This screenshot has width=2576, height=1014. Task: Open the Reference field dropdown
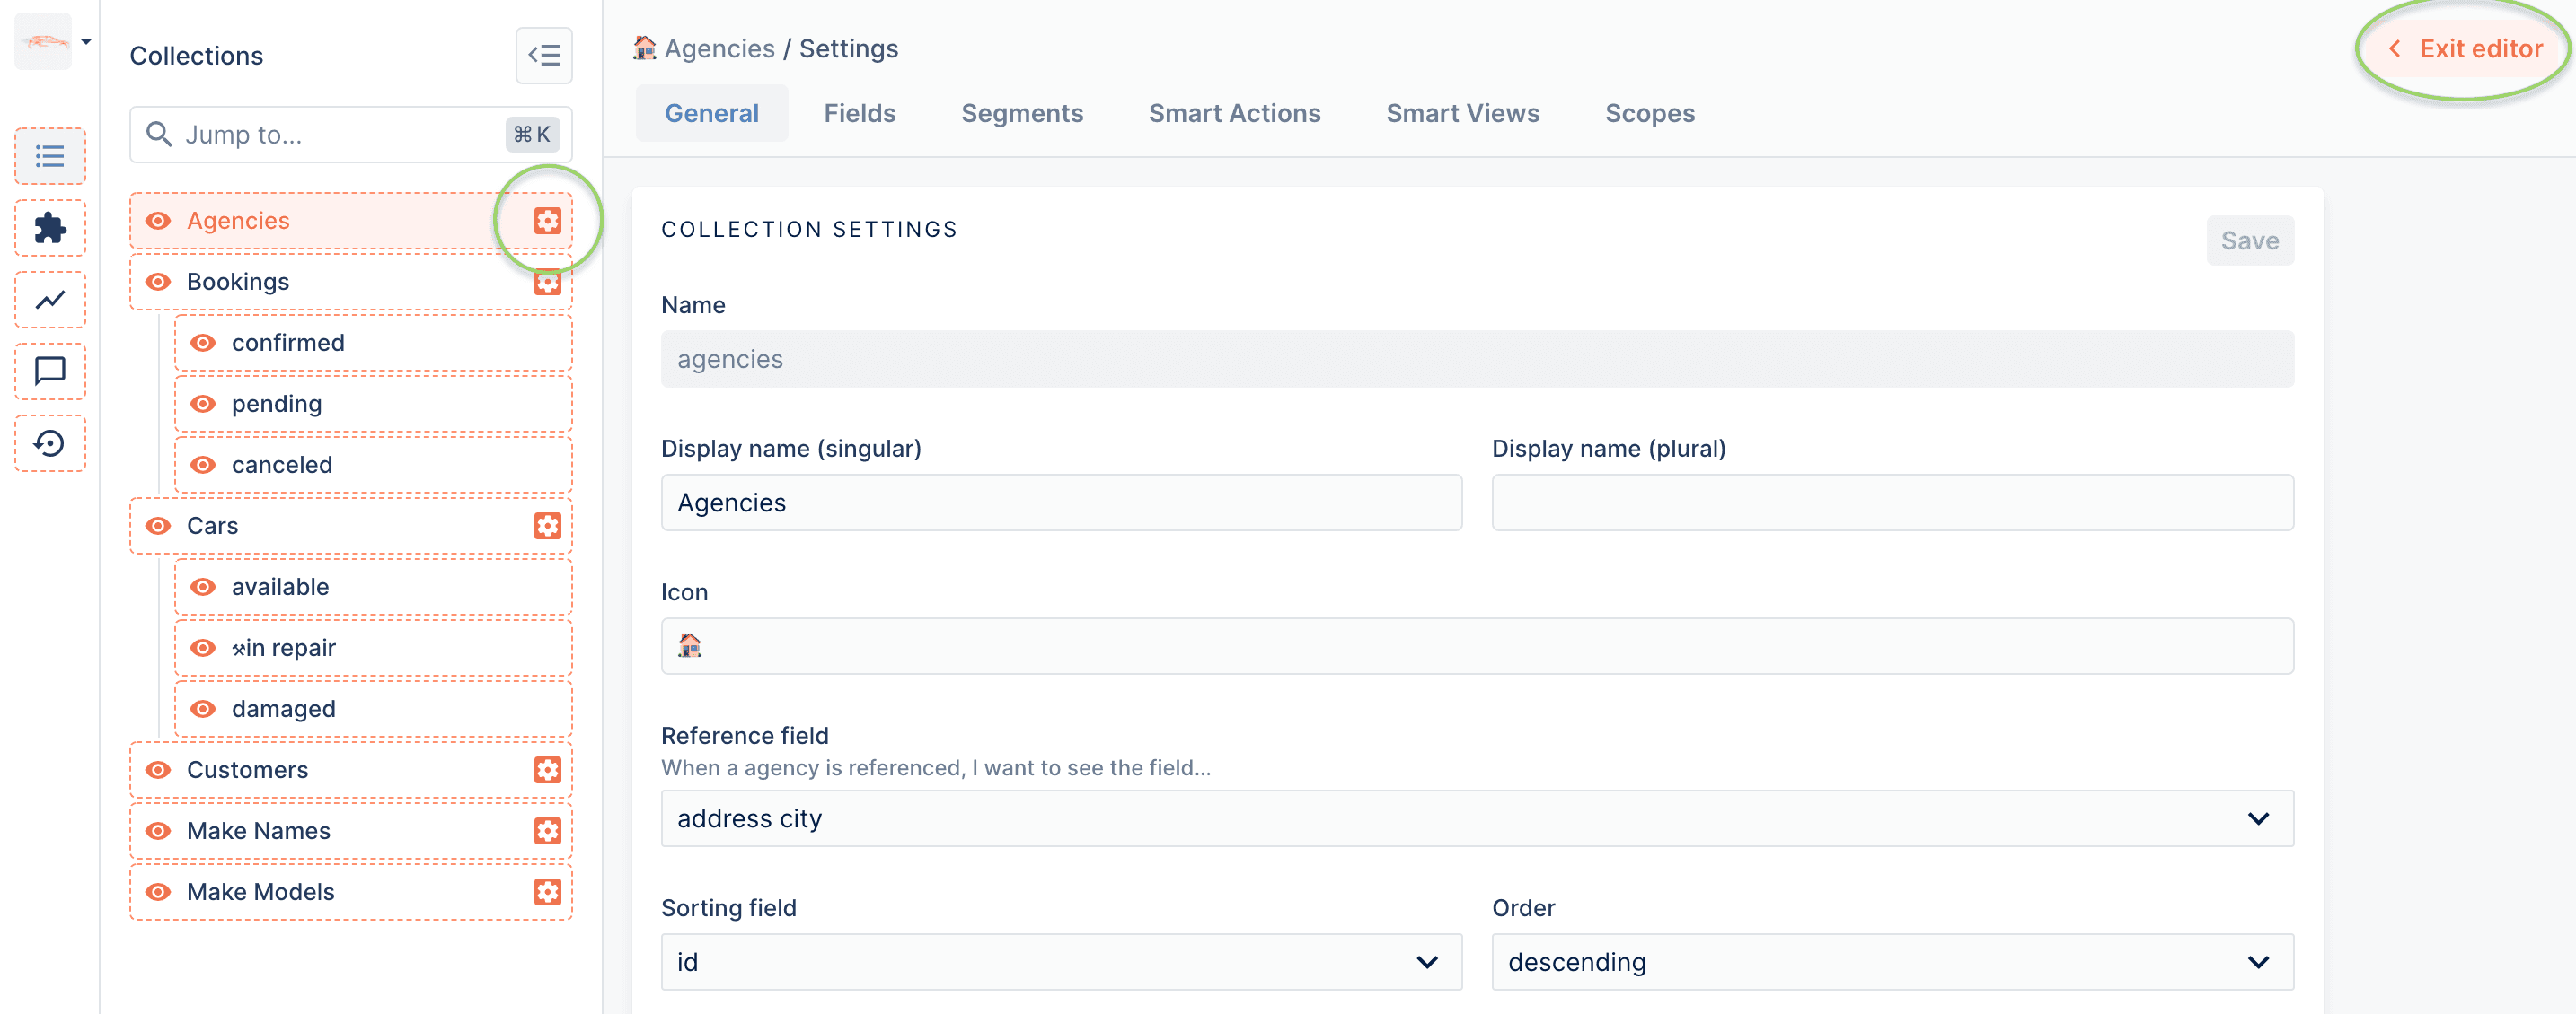point(1477,818)
